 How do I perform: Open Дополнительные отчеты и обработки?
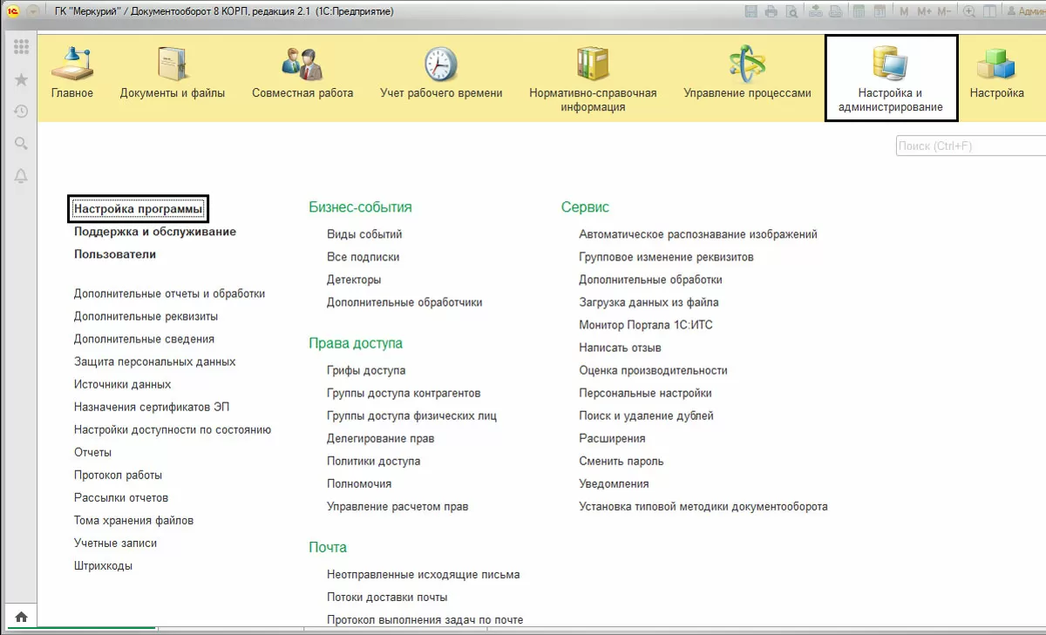169,294
